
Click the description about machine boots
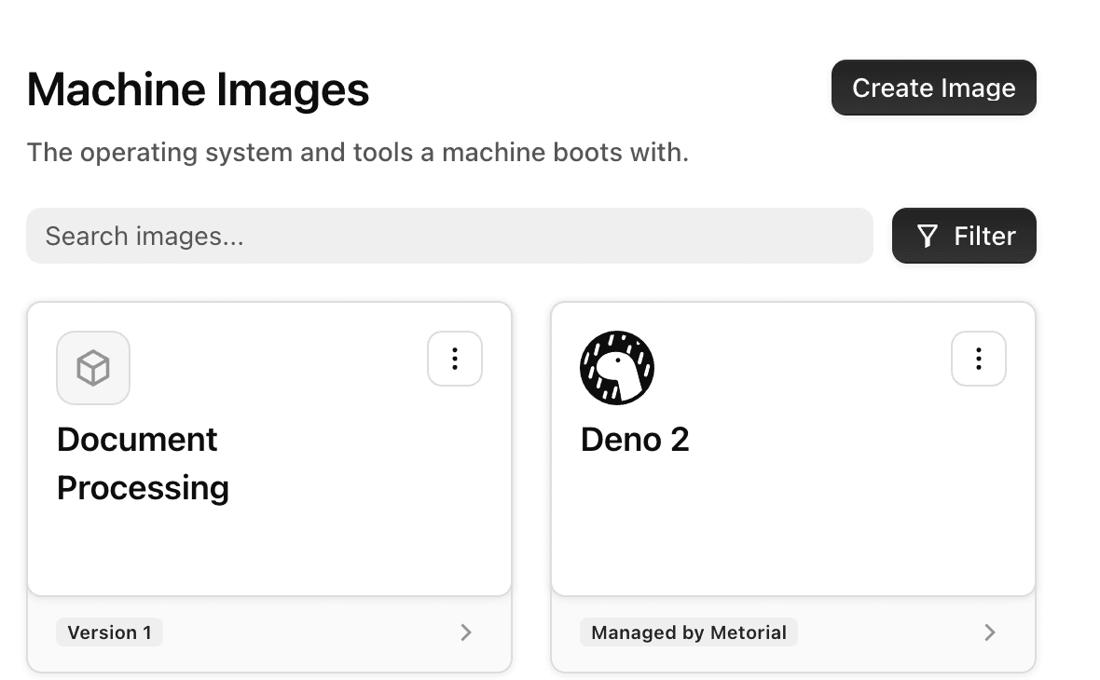coord(358,152)
